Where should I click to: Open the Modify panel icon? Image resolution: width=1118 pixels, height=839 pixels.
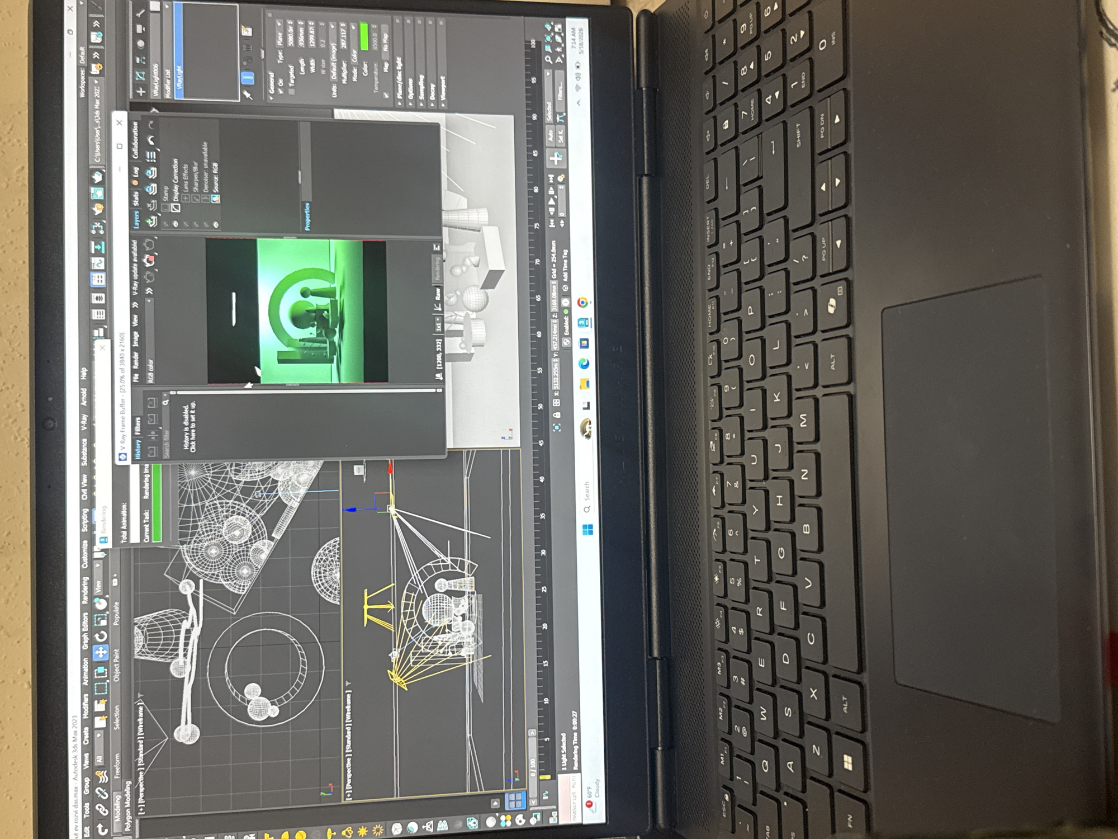click(141, 76)
